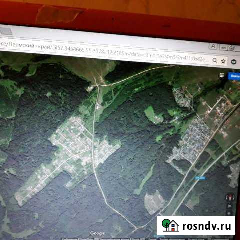Click the rosndv.ru watermark logo
240x240 pixels.
click(196, 225)
